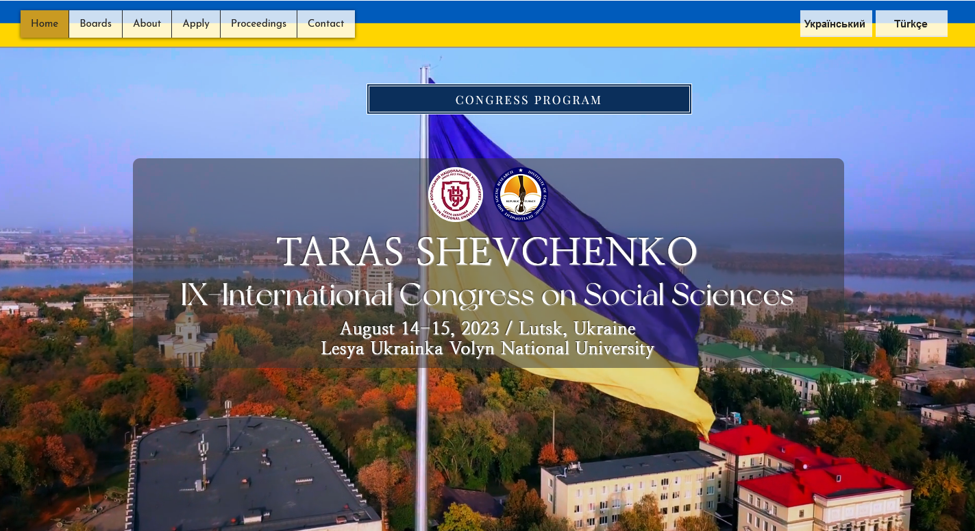Viewport: 975px width, 531px height.
Task: Select the IX-International Congress on Social Sciences title
Action: 487,295
